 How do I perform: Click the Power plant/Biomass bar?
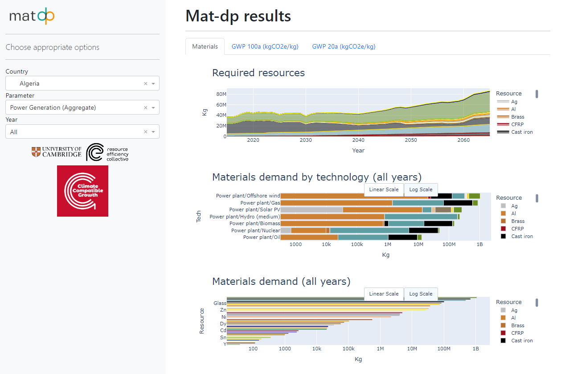(368, 223)
